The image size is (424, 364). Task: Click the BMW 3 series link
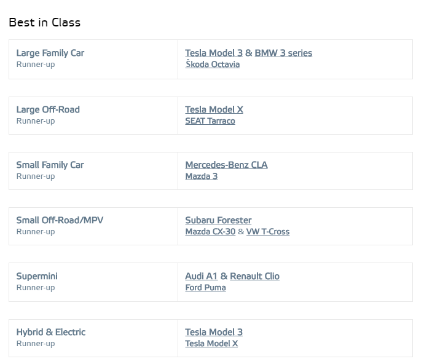tap(283, 53)
